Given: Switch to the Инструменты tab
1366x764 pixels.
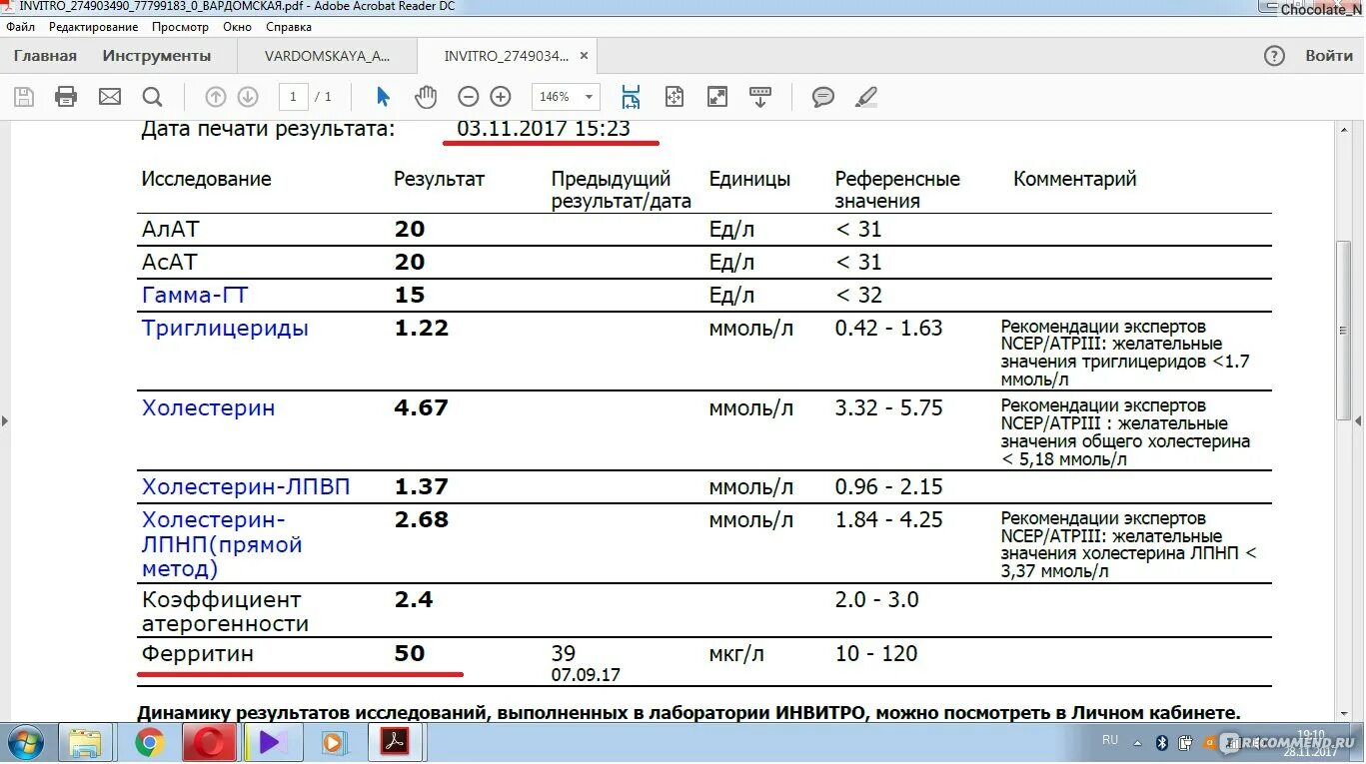Looking at the screenshot, I should coord(157,56).
